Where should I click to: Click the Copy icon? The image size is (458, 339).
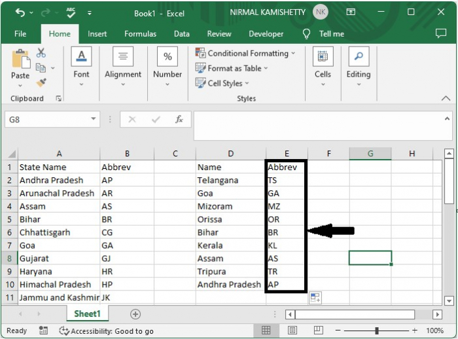(x=41, y=68)
